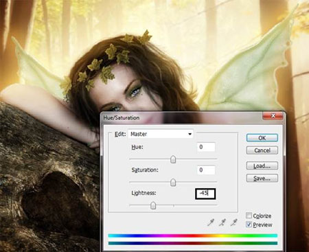Image resolution: width=309 pixels, height=252 pixels.
Task: Click the Cancel button
Action: click(262, 150)
